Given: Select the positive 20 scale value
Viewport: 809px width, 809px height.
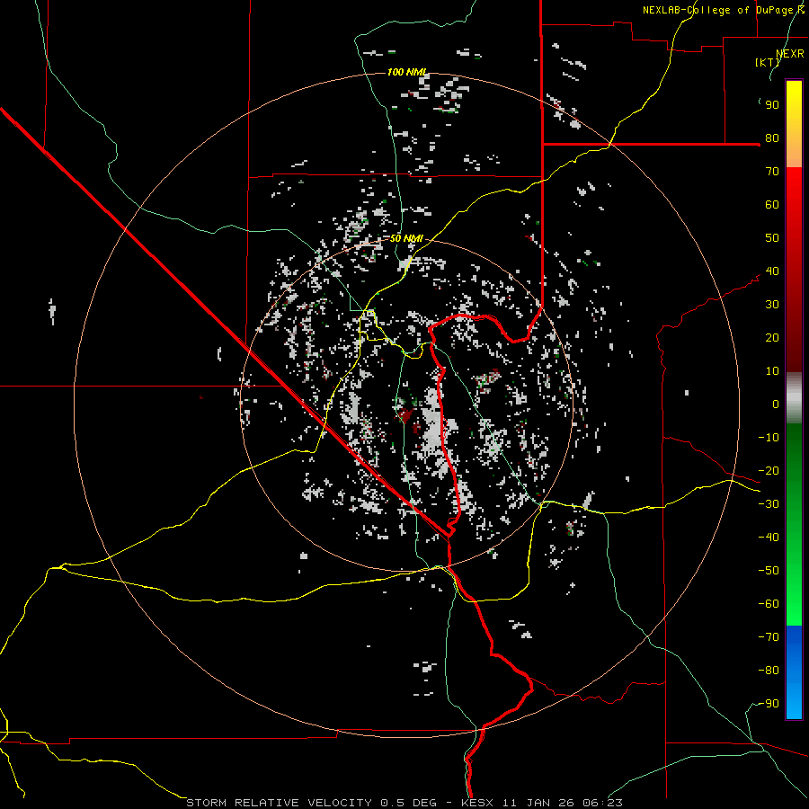Looking at the screenshot, I should click(772, 338).
